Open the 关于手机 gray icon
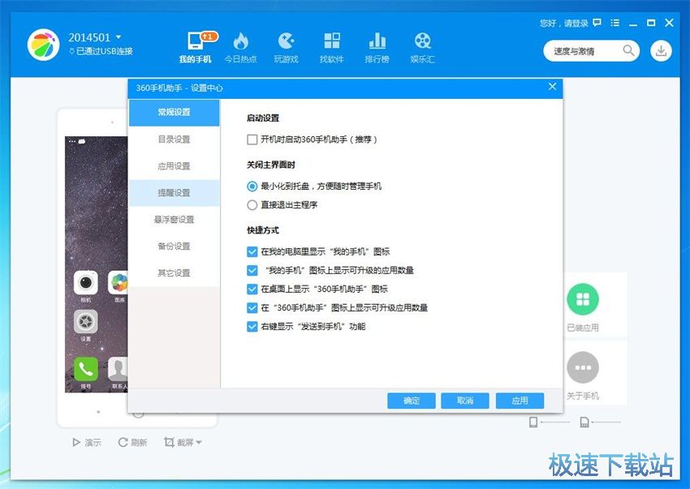Image resolution: width=690 pixels, height=489 pixels. point(583,367)
